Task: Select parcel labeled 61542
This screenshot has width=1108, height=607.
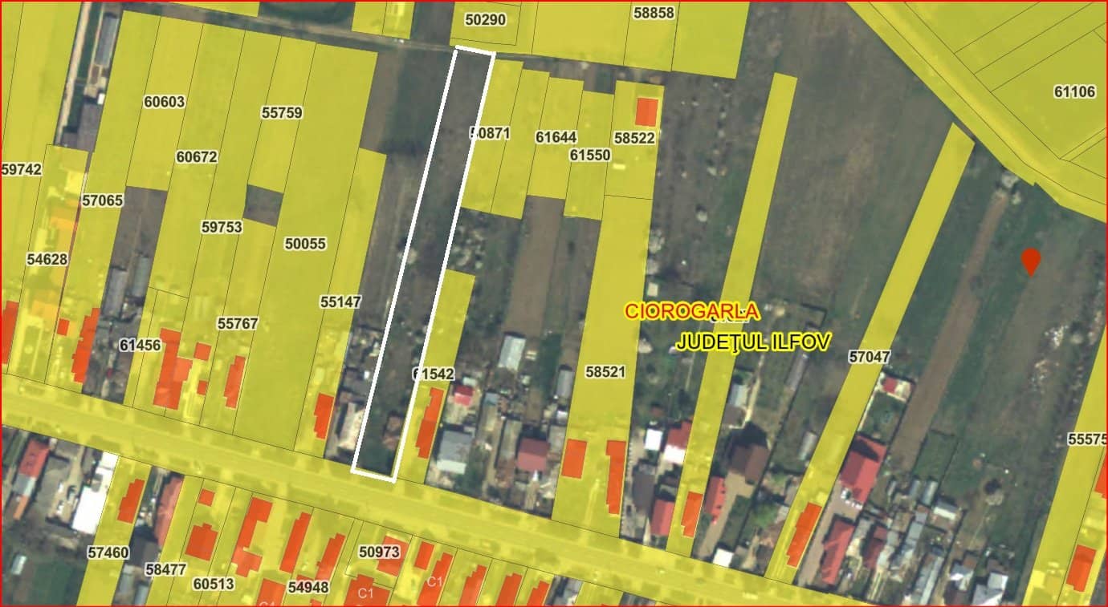Action: pyautogui.click(x=434, y=374)
